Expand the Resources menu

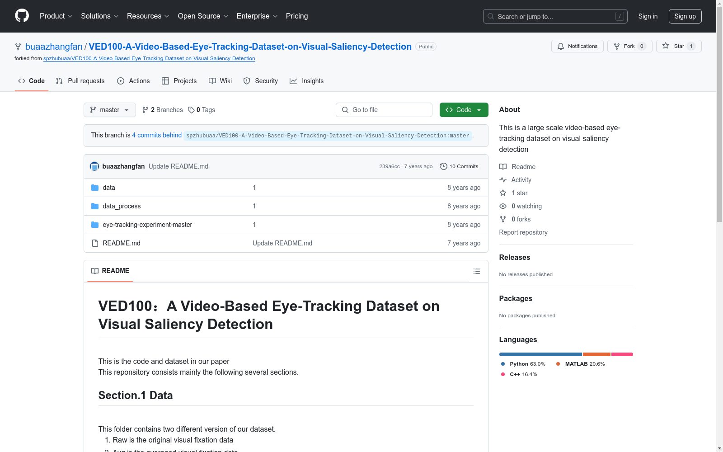click(148, 16)
